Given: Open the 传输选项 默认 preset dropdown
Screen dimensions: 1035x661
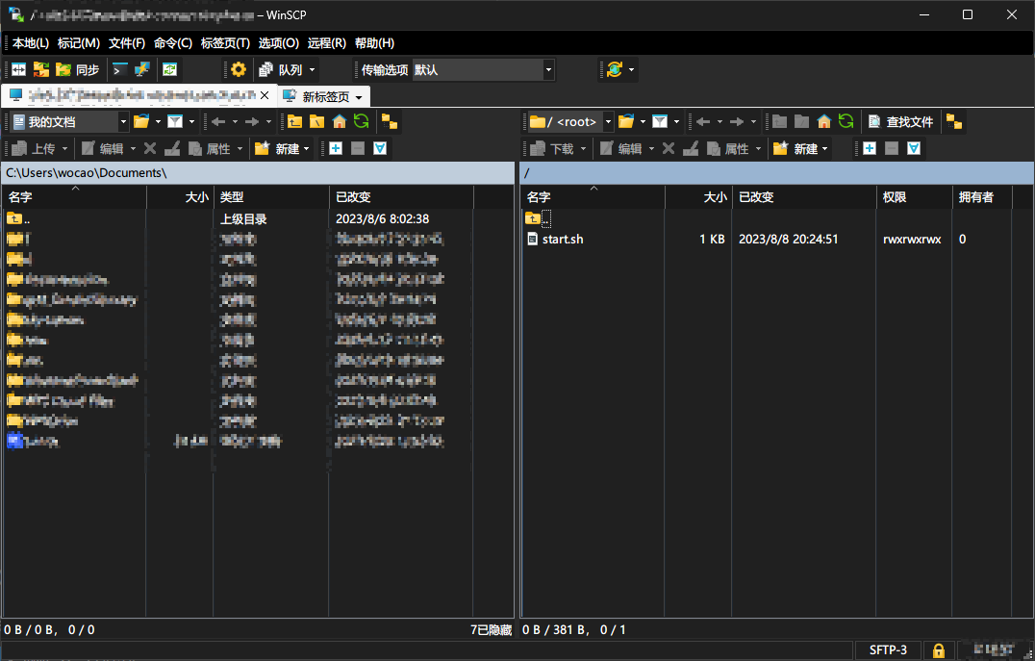Looking at the screenshot, I should point(548,69).
